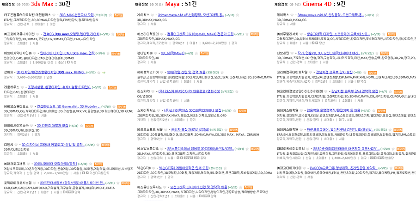Screen dimensions: 416x201
Task: Click the heart icon beside 아이티사이언스
Action: (x=31, y=125)
